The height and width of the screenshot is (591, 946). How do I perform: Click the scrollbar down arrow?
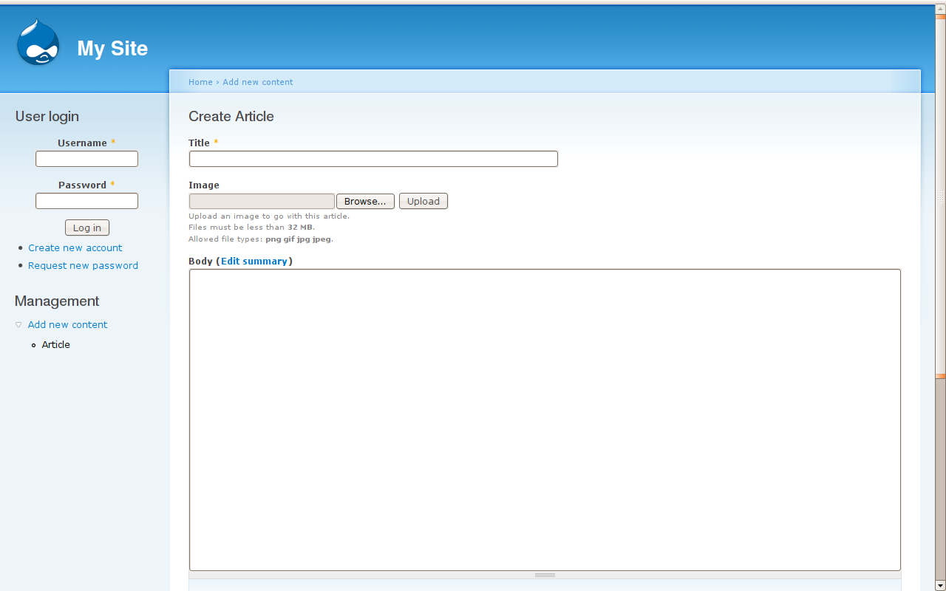tap(939, 586)
